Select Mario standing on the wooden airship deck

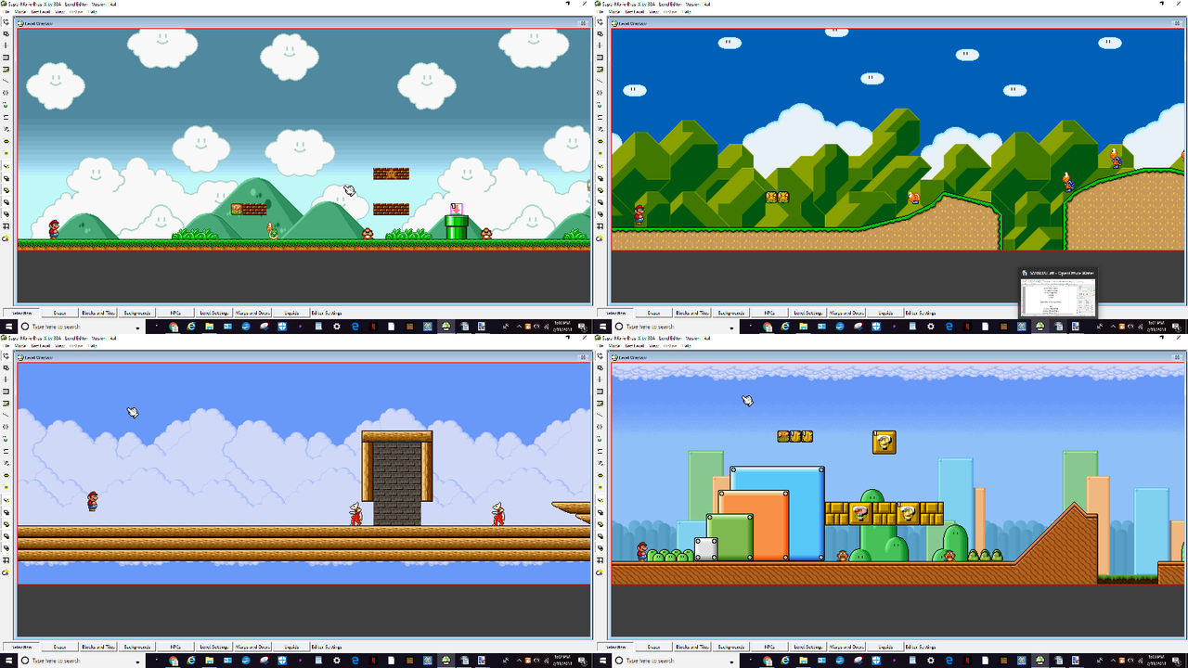[92, 501]
